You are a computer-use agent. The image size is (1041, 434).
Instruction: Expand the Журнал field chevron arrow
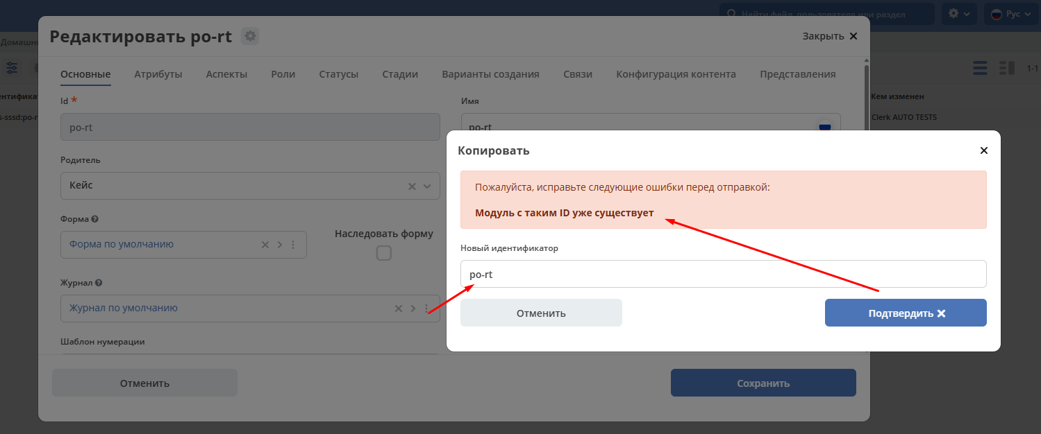coord(413,309)
